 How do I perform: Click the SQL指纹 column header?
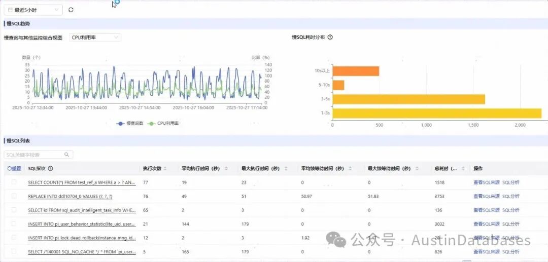coord(37,169)
